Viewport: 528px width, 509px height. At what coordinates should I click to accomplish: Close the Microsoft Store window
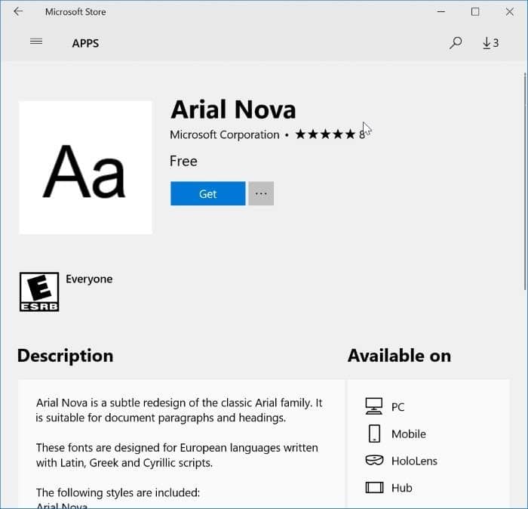tap(510, 12)
